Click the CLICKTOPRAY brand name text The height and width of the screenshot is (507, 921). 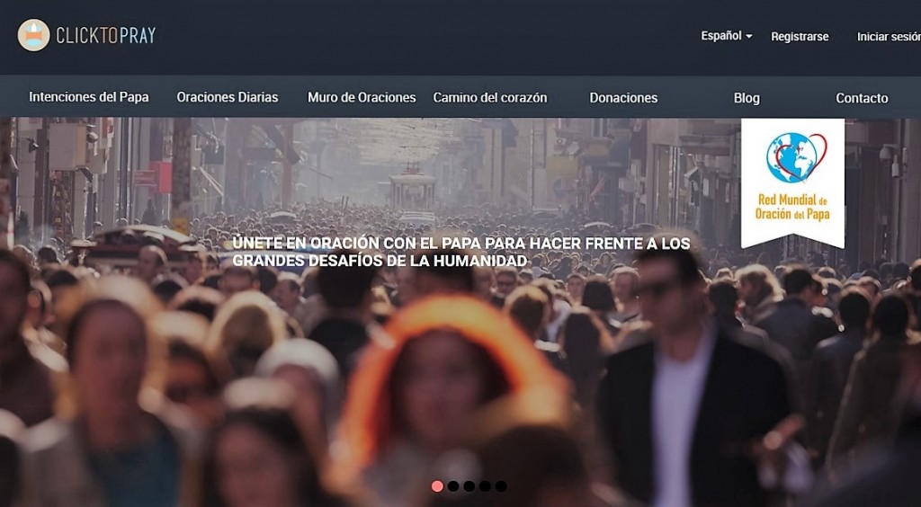coord(106,36)
